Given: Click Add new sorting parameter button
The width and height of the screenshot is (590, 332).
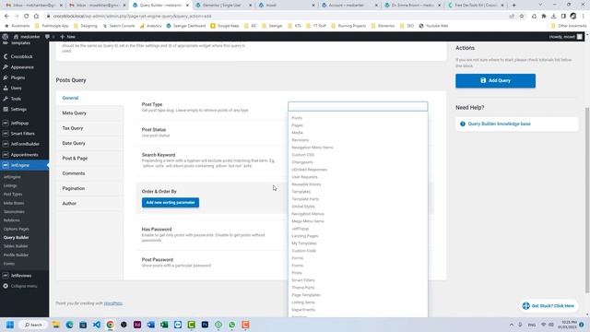Looking at the screenshot, I should tap(171, 203).
